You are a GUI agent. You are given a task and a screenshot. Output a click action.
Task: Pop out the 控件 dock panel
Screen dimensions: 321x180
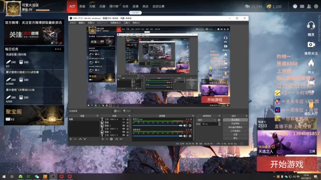tap(246, 116)
